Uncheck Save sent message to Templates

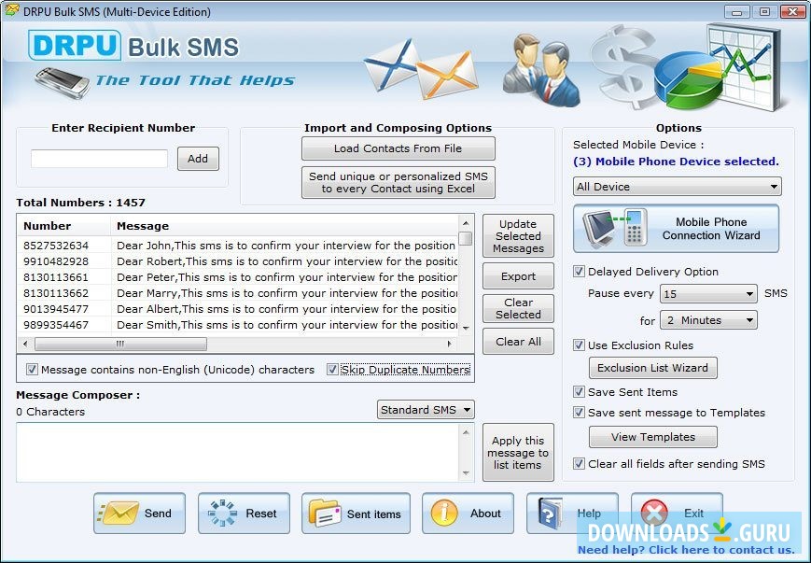tap(580, 413)
